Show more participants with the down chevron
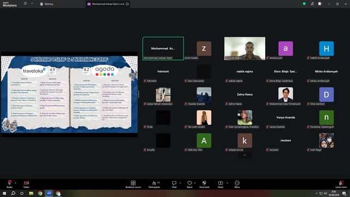Screen dimensions: 350x197 (244, 155)
